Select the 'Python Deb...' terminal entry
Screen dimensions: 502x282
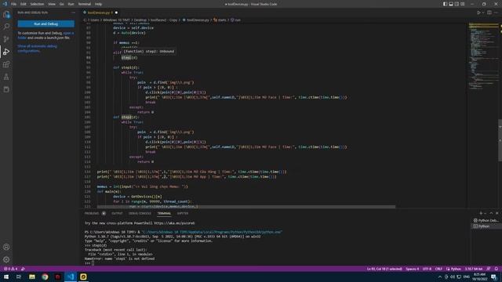[486, 220]
